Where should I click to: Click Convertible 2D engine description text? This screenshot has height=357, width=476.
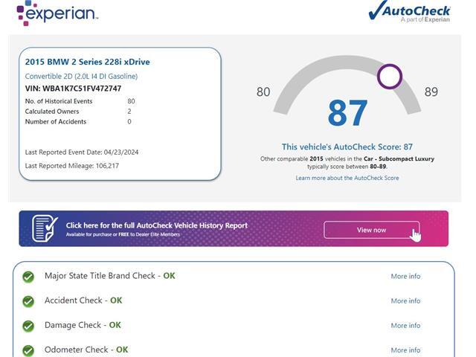(81, 76)
